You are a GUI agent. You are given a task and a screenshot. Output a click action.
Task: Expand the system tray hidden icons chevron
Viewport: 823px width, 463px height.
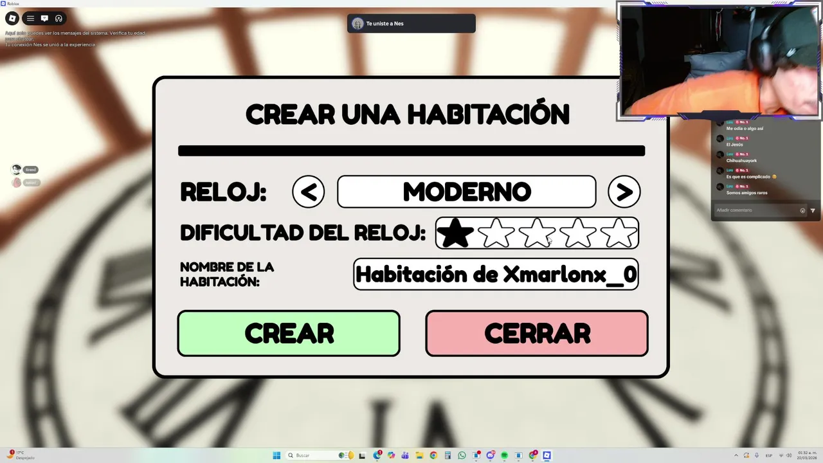point(736,455)
